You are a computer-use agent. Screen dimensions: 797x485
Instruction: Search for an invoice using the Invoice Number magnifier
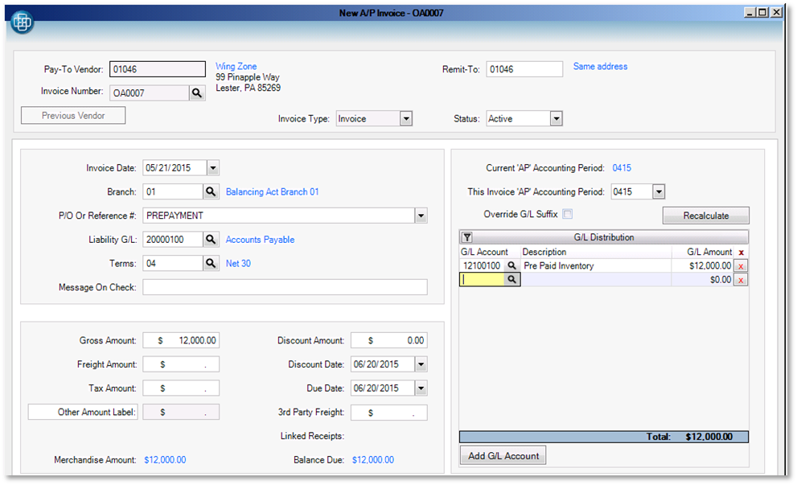197,92
